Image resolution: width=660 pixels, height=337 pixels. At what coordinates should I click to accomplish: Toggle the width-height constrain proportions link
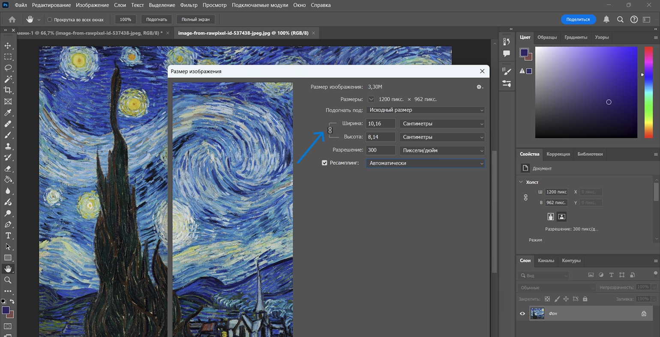pos(330,130)
